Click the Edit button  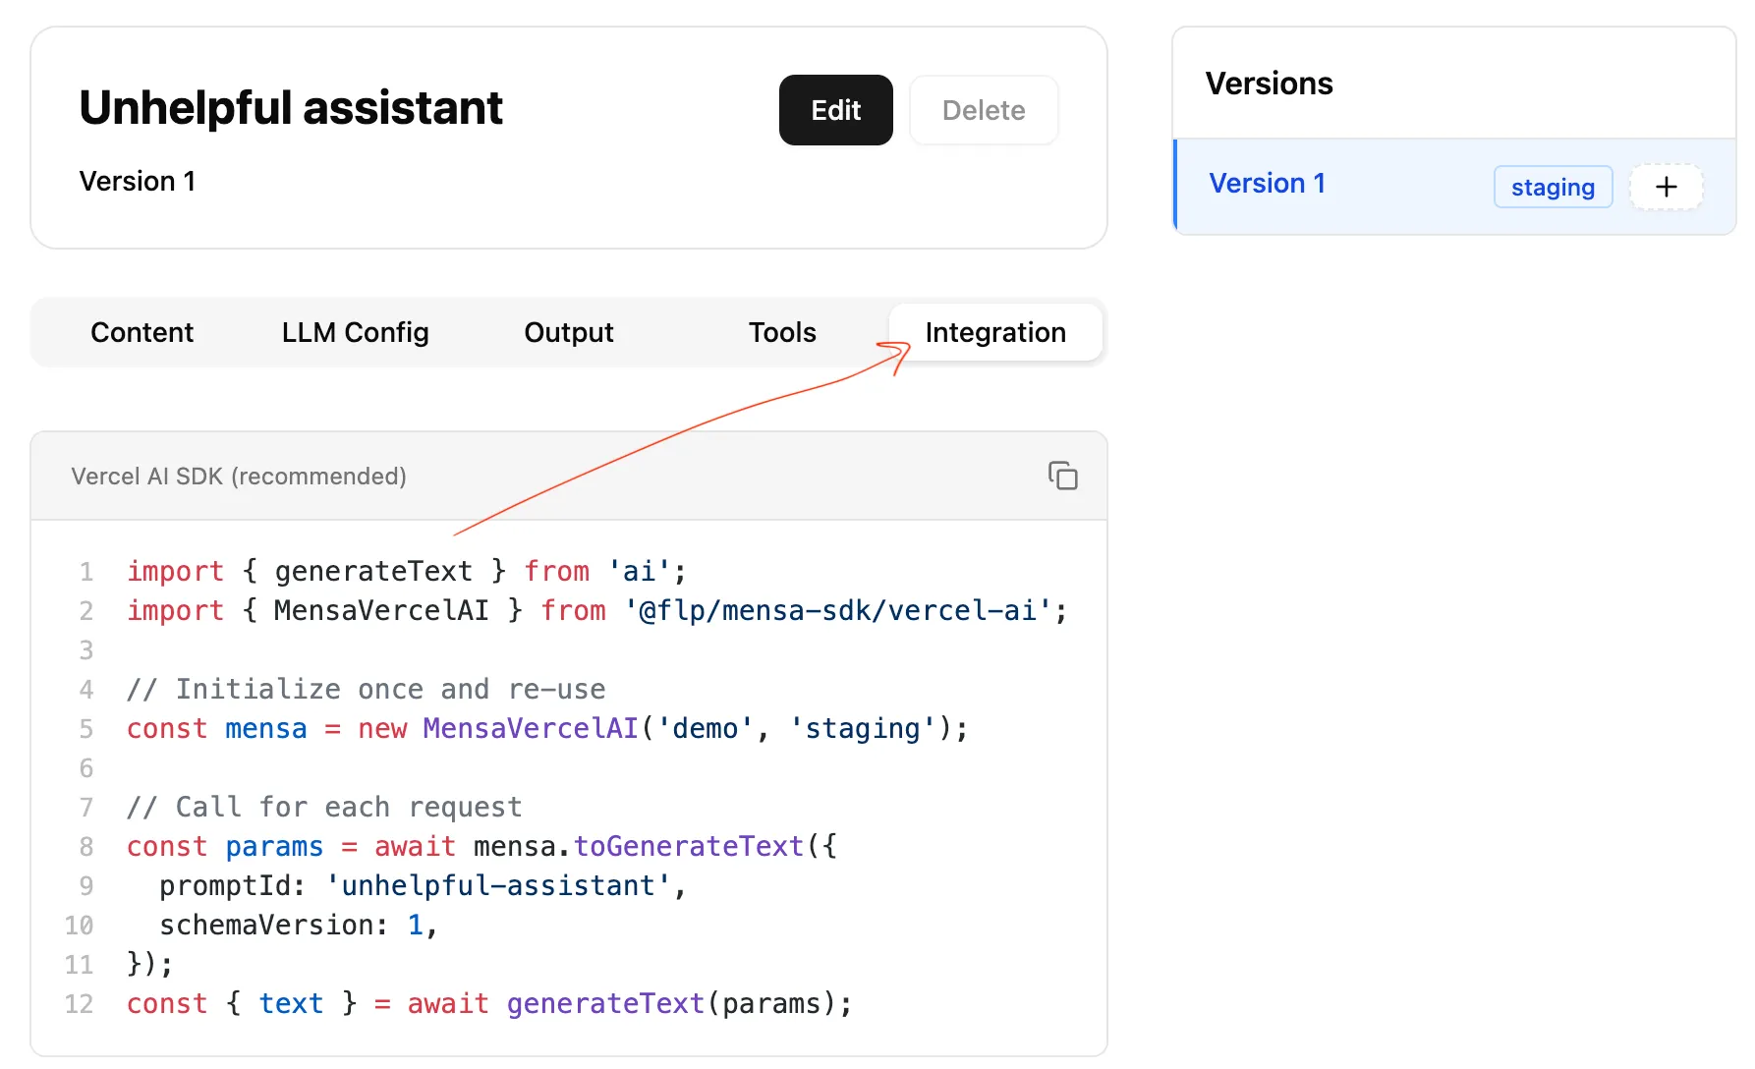click(x=835, y=110)
